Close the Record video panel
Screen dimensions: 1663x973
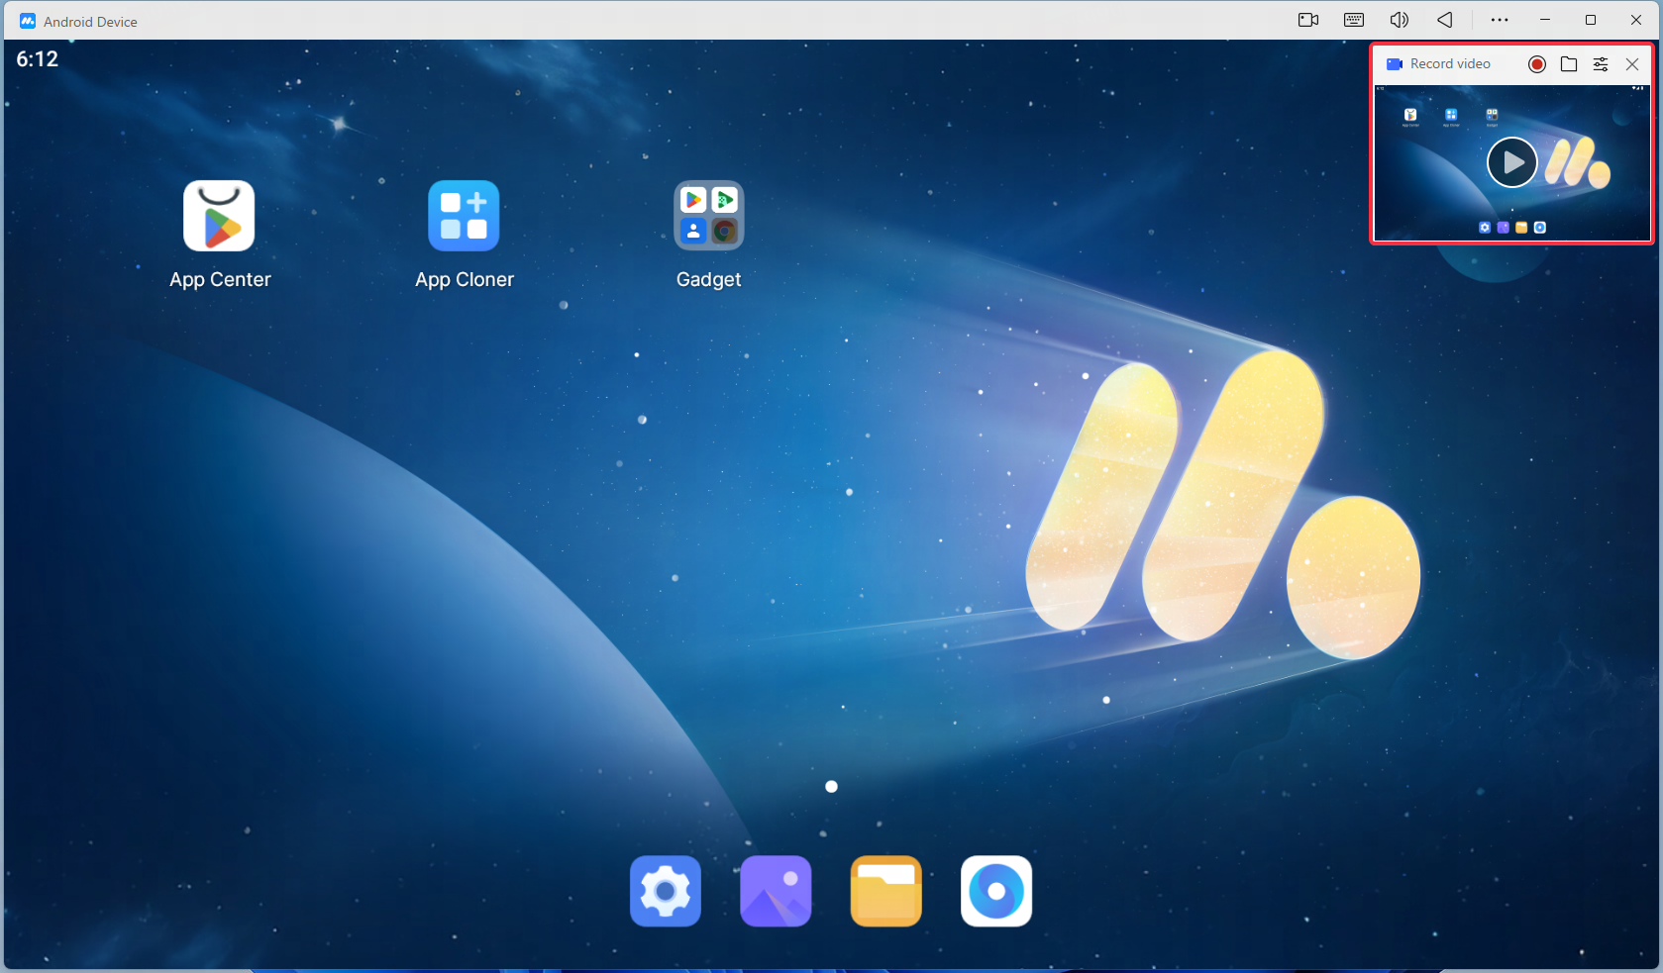coord(1632,64)
